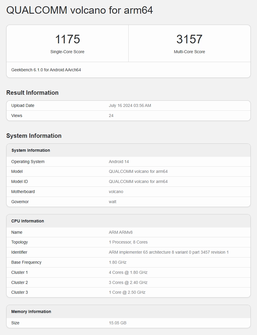Click the Single-Core Score label

67,52
